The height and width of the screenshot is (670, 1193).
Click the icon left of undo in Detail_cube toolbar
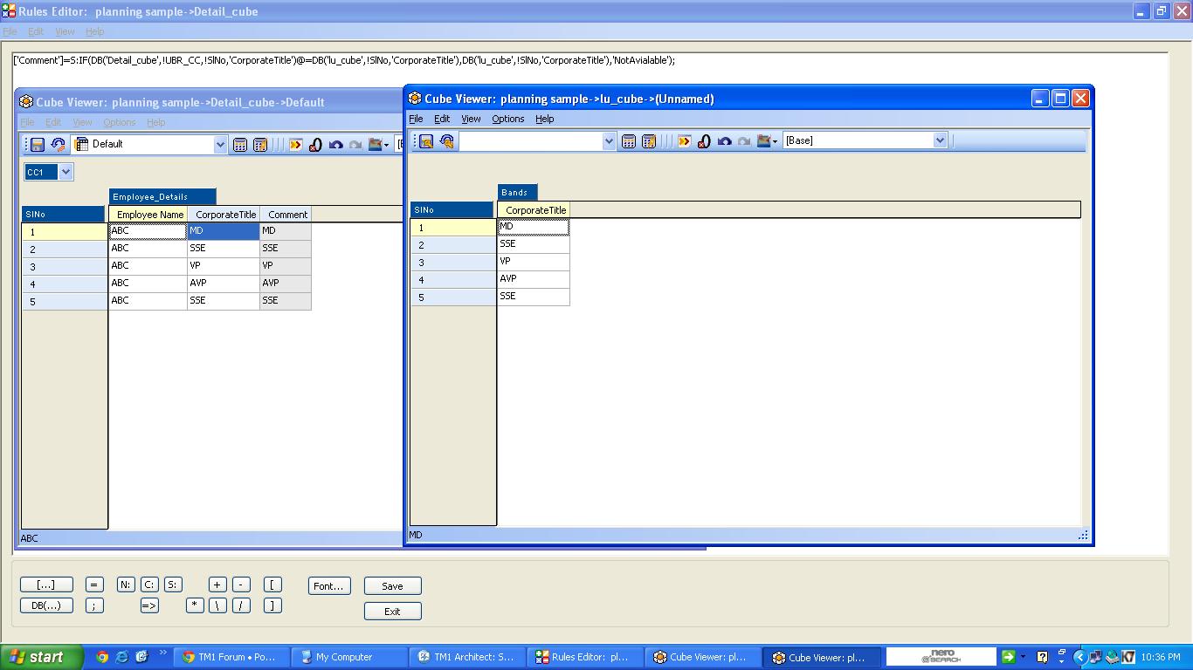coord(315,144)
